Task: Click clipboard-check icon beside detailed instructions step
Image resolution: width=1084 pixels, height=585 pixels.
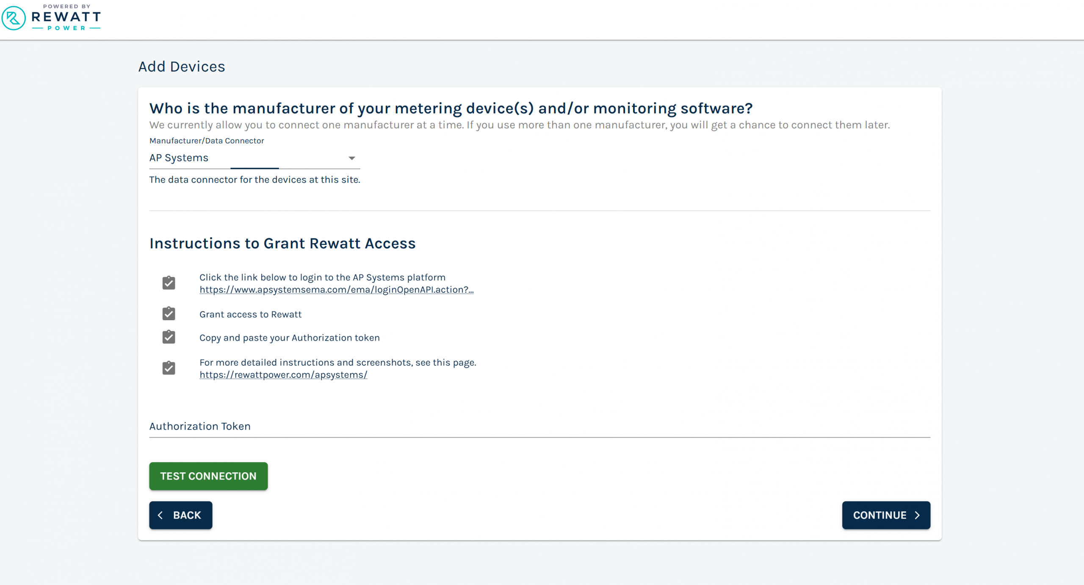Action: coord(169,368)
